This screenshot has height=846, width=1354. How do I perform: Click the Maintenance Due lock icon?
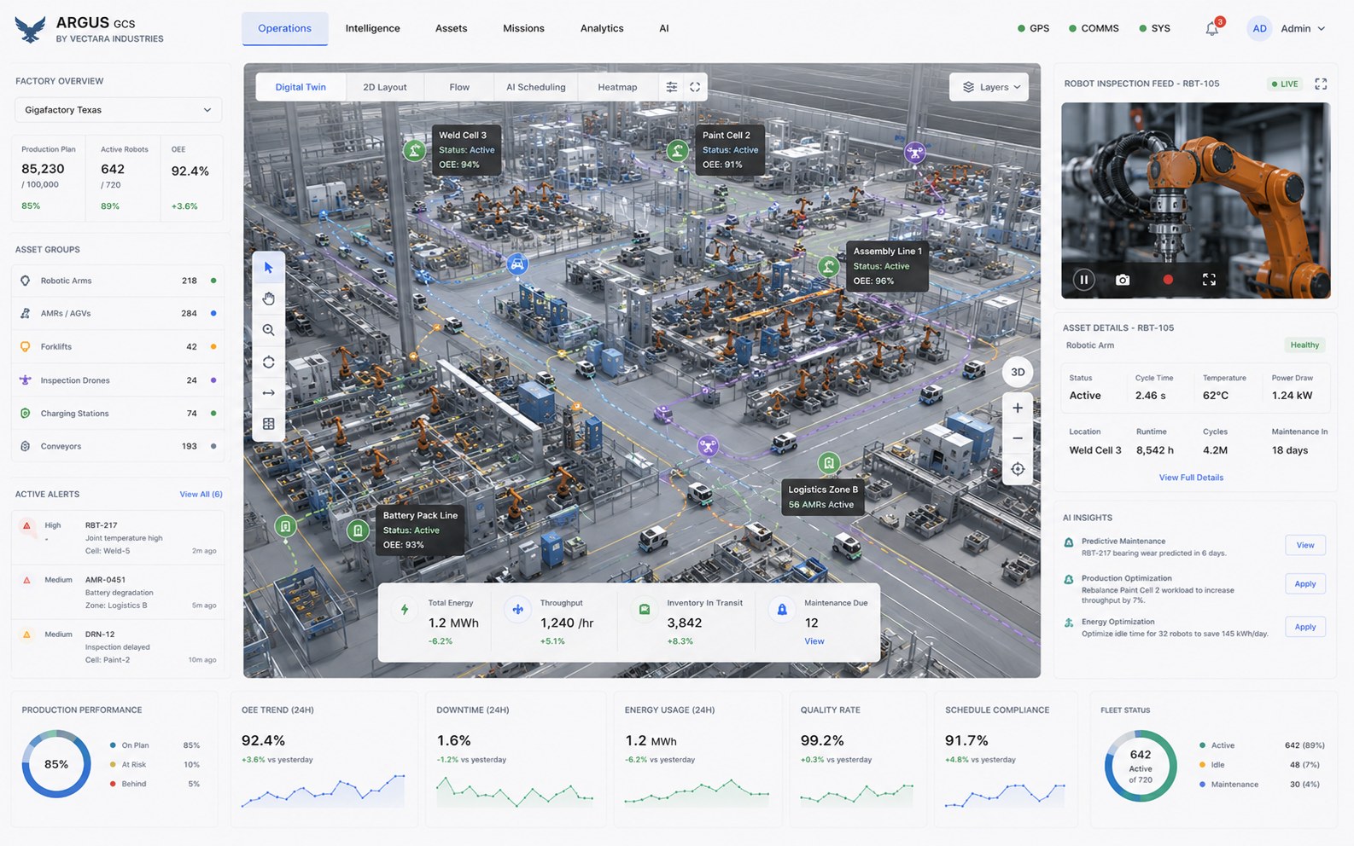(781, 609)
